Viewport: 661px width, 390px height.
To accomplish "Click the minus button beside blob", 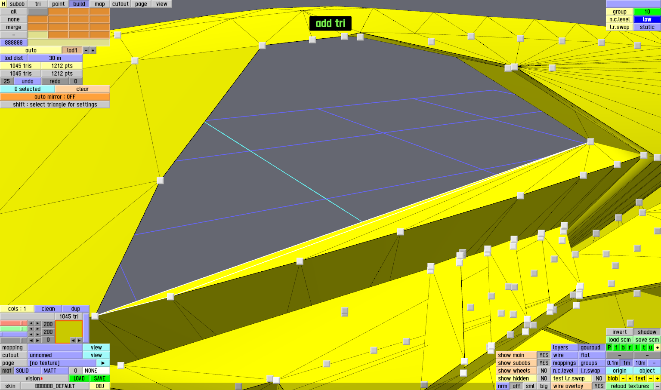I will (623, 378).
